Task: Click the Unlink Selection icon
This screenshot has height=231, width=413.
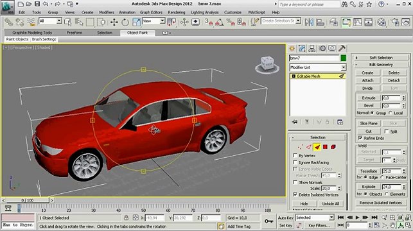Action: (x=20, y=22)
